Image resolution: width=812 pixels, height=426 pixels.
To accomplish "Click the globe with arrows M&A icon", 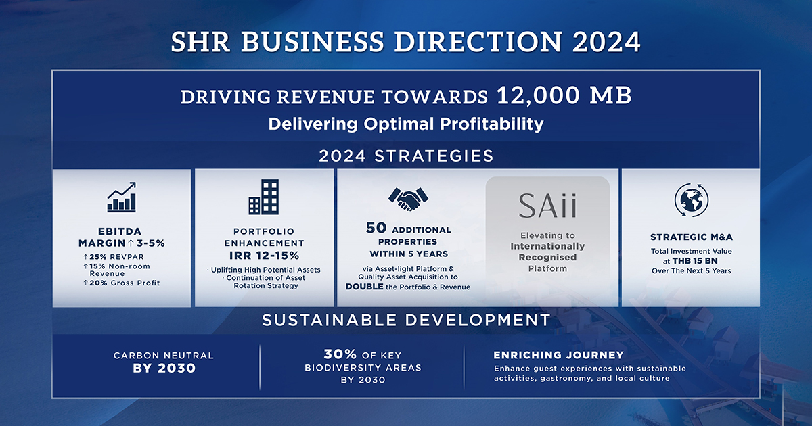I will 691,200.
